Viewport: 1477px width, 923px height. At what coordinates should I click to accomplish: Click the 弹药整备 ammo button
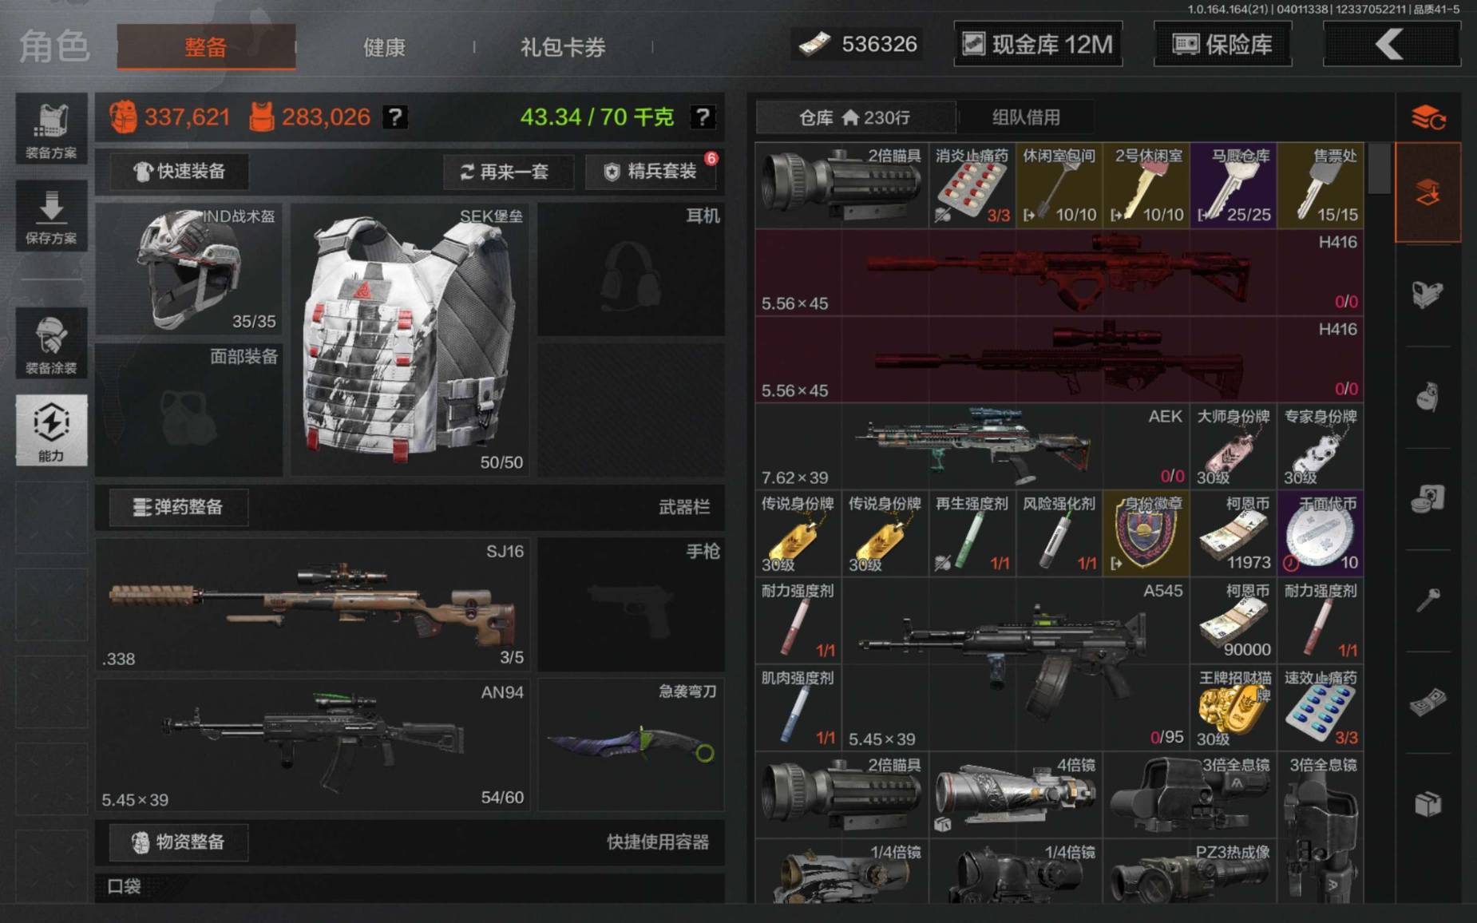coord(180,507)
